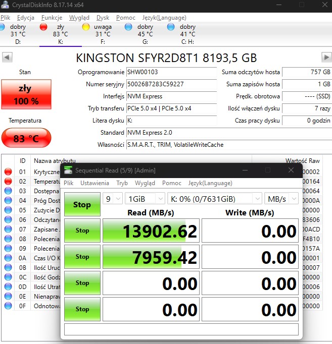Open the 1GiB test size dropdown
Screen dimensions: 332x344
[145, 199]
